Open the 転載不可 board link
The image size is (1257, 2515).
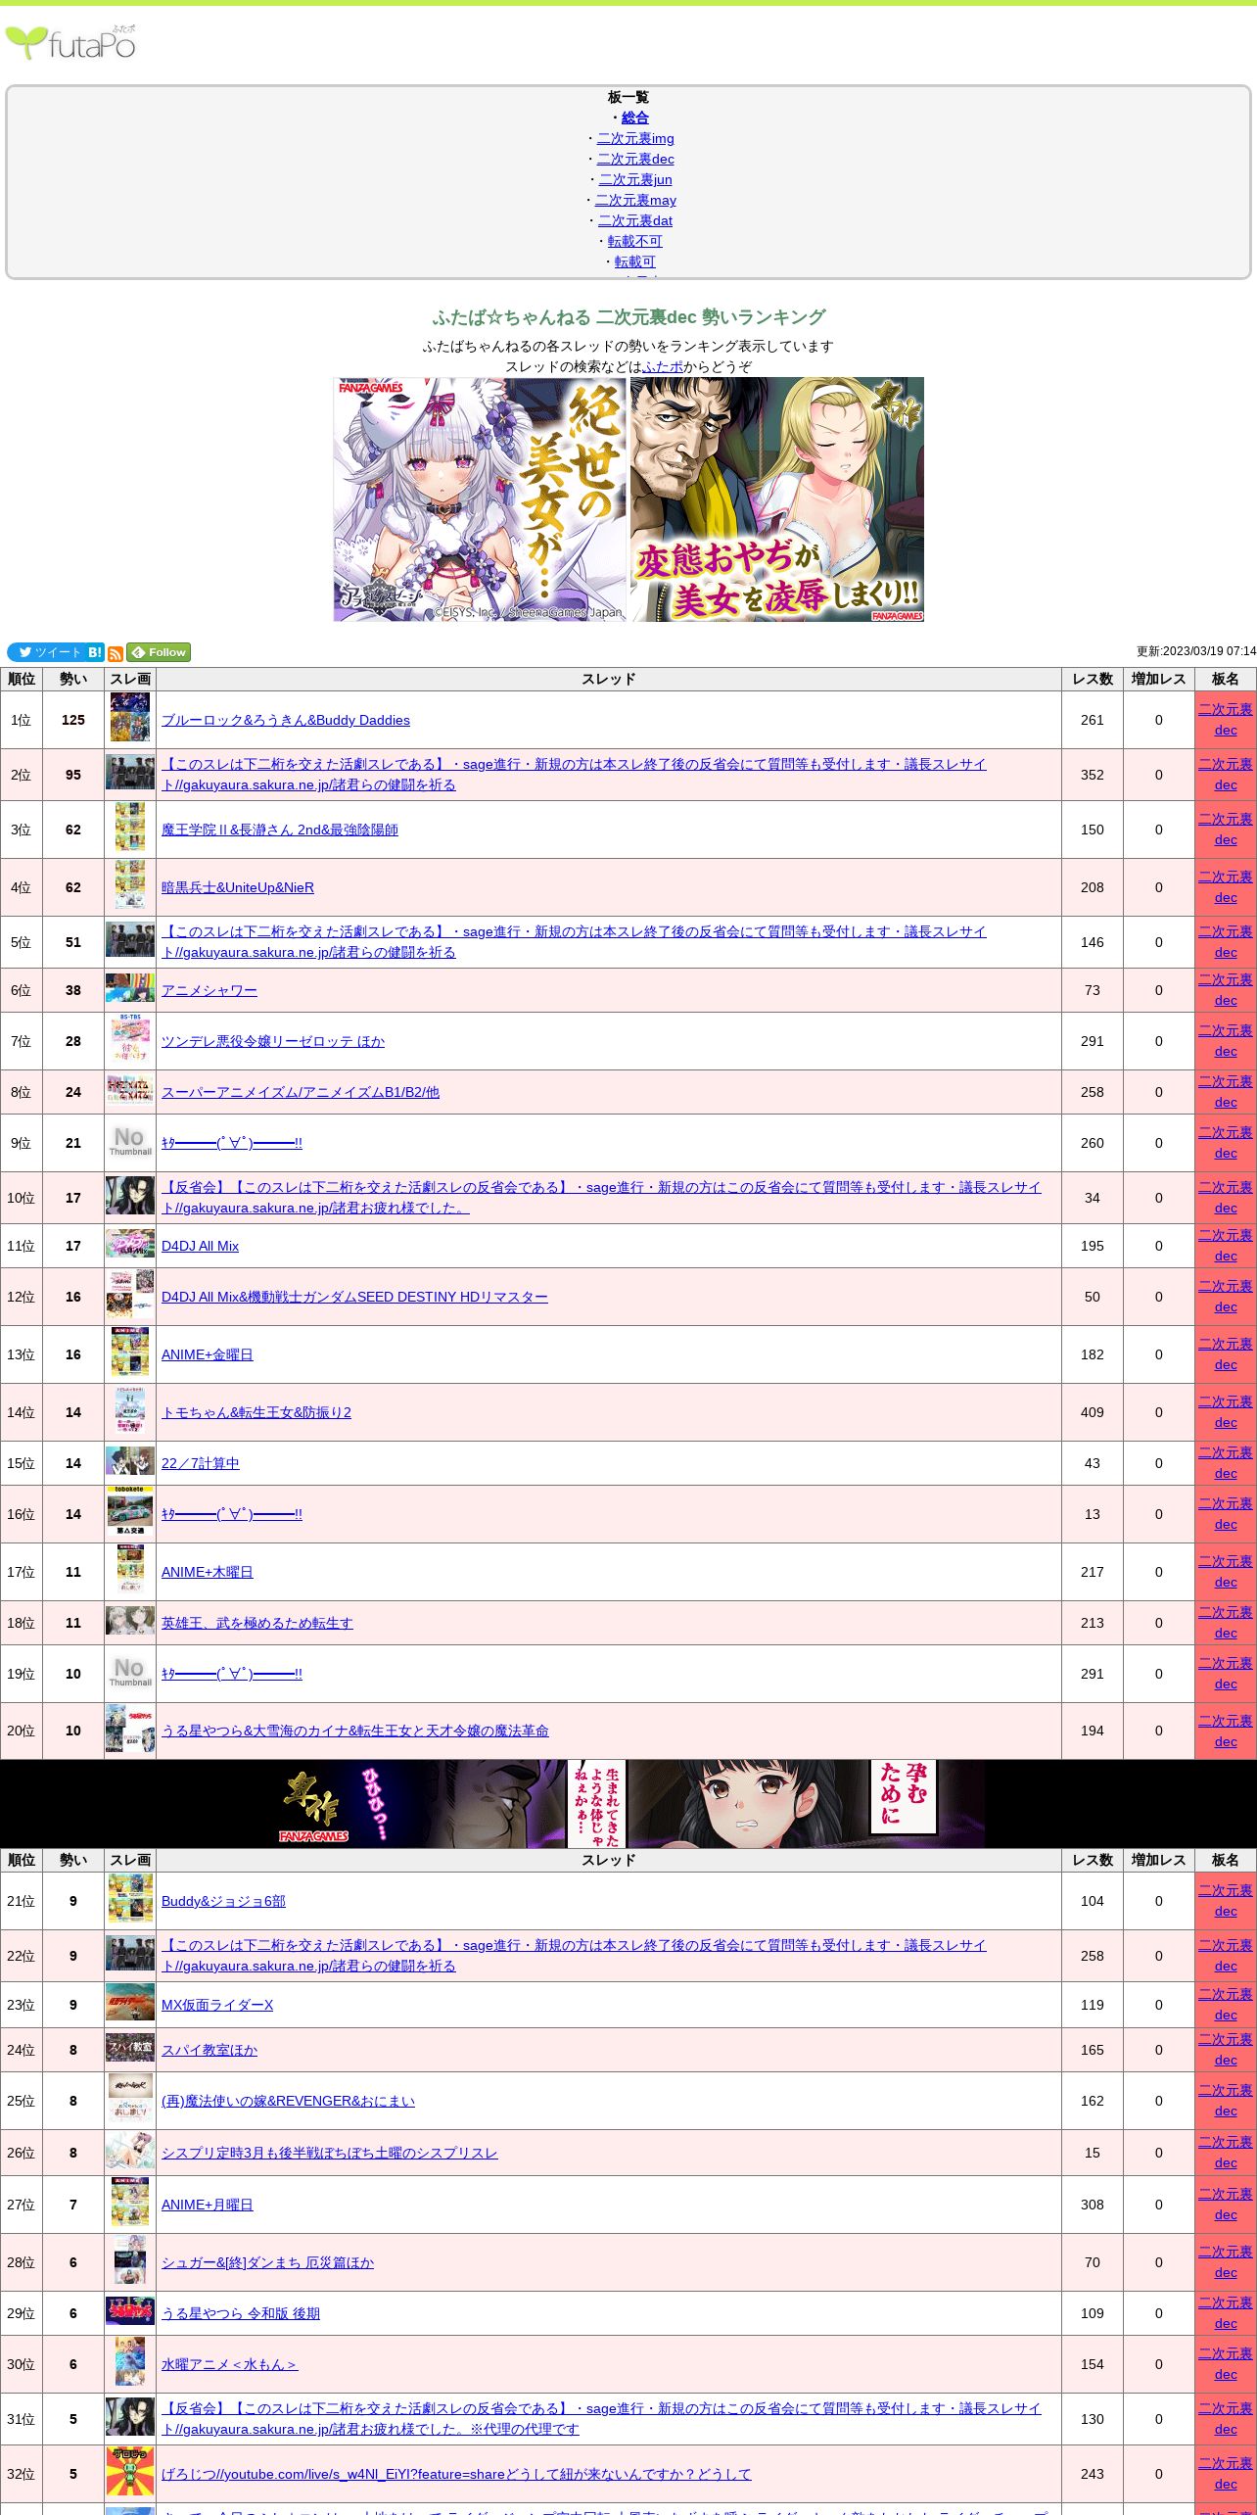click(634, 241)
